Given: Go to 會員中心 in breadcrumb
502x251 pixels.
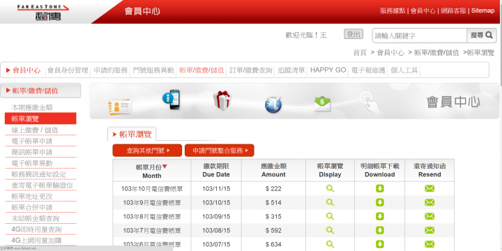Looking at the screenshot, I should pyautogui.click(x=390, y=53).
